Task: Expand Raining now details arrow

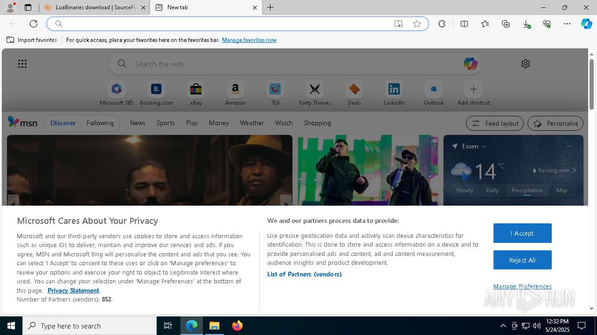Action: click(574, 170)
